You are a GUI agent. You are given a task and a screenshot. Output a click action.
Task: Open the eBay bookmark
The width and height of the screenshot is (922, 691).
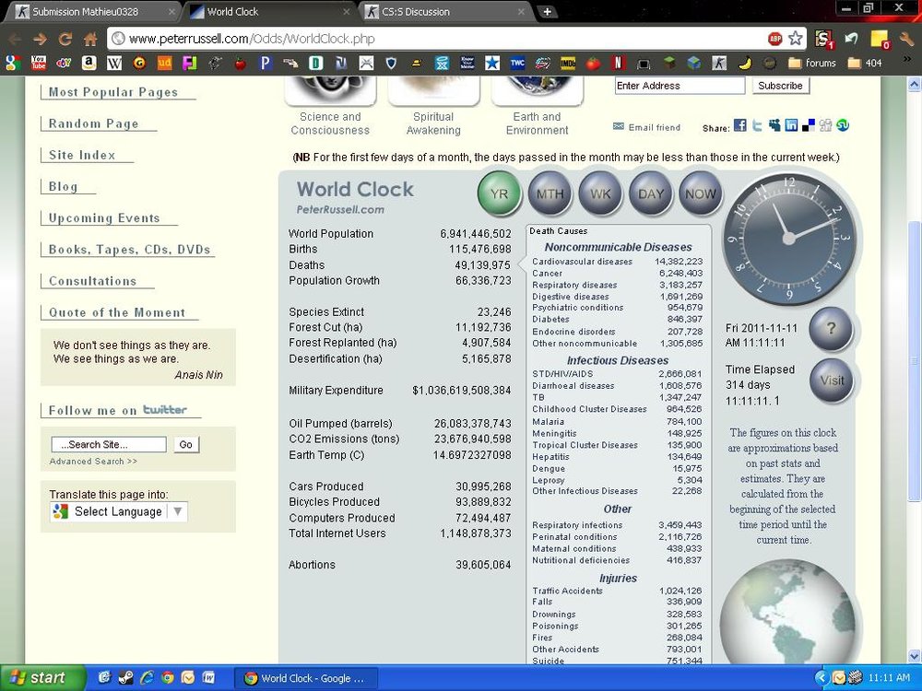click(64, 63)
